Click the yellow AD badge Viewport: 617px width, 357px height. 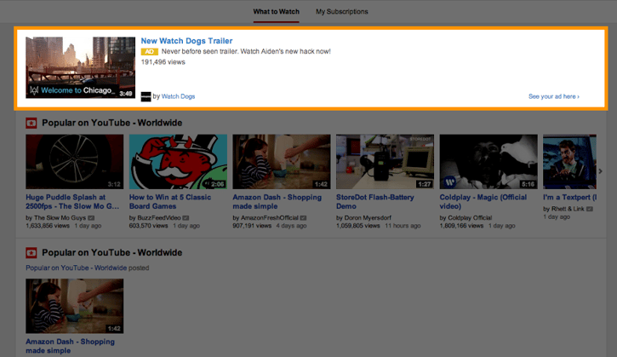pyautogui.click(x=150, y=52)
